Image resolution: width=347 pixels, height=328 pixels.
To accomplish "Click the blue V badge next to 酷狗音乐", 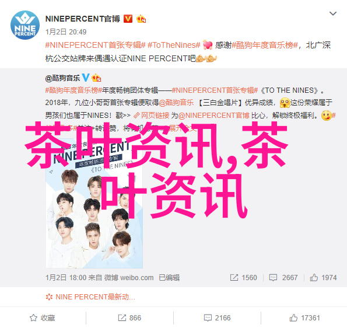I will [x=86, y=78].
